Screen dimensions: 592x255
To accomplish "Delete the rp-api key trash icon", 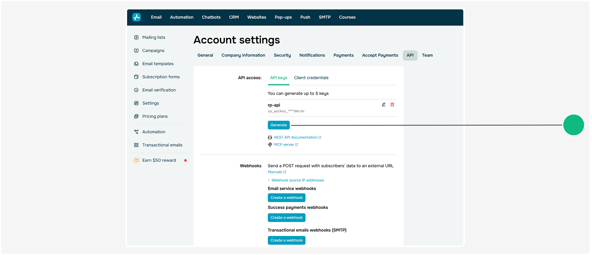I will pos(392,104).
